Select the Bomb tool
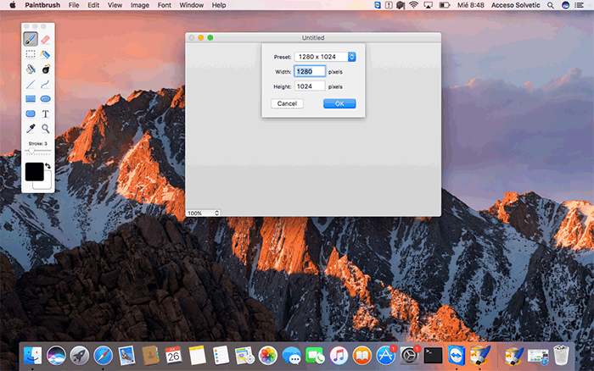Viewport: 594px width, 371px height. 46,69
